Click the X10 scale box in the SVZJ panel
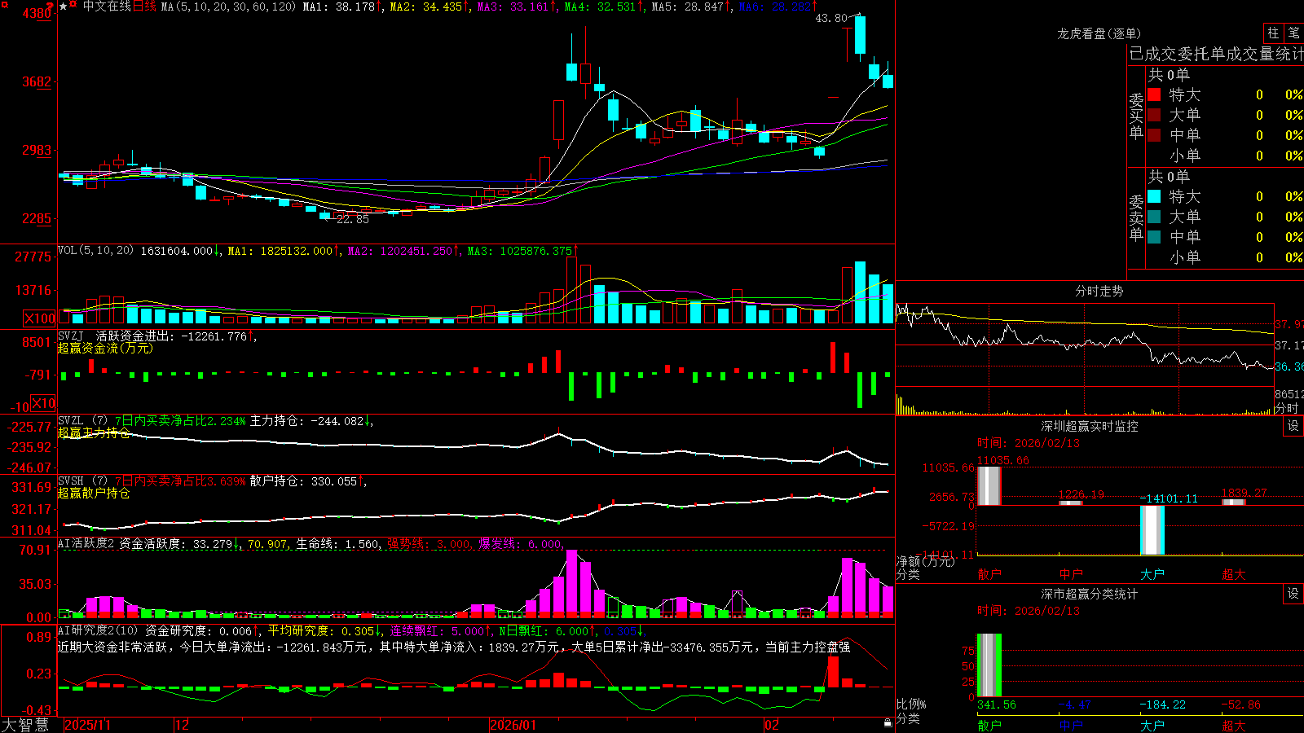The height and width of the screenshot is (733, 1304). tap(44, 403)
